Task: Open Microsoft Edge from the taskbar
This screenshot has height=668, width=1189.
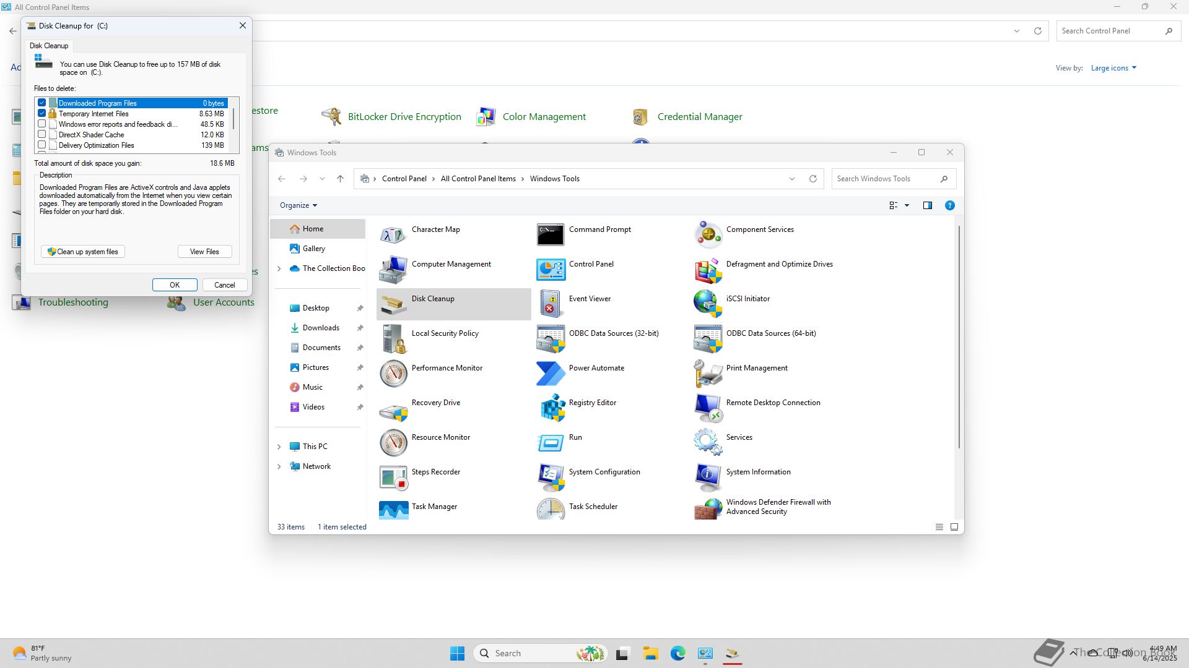Action: pos(677,653)
